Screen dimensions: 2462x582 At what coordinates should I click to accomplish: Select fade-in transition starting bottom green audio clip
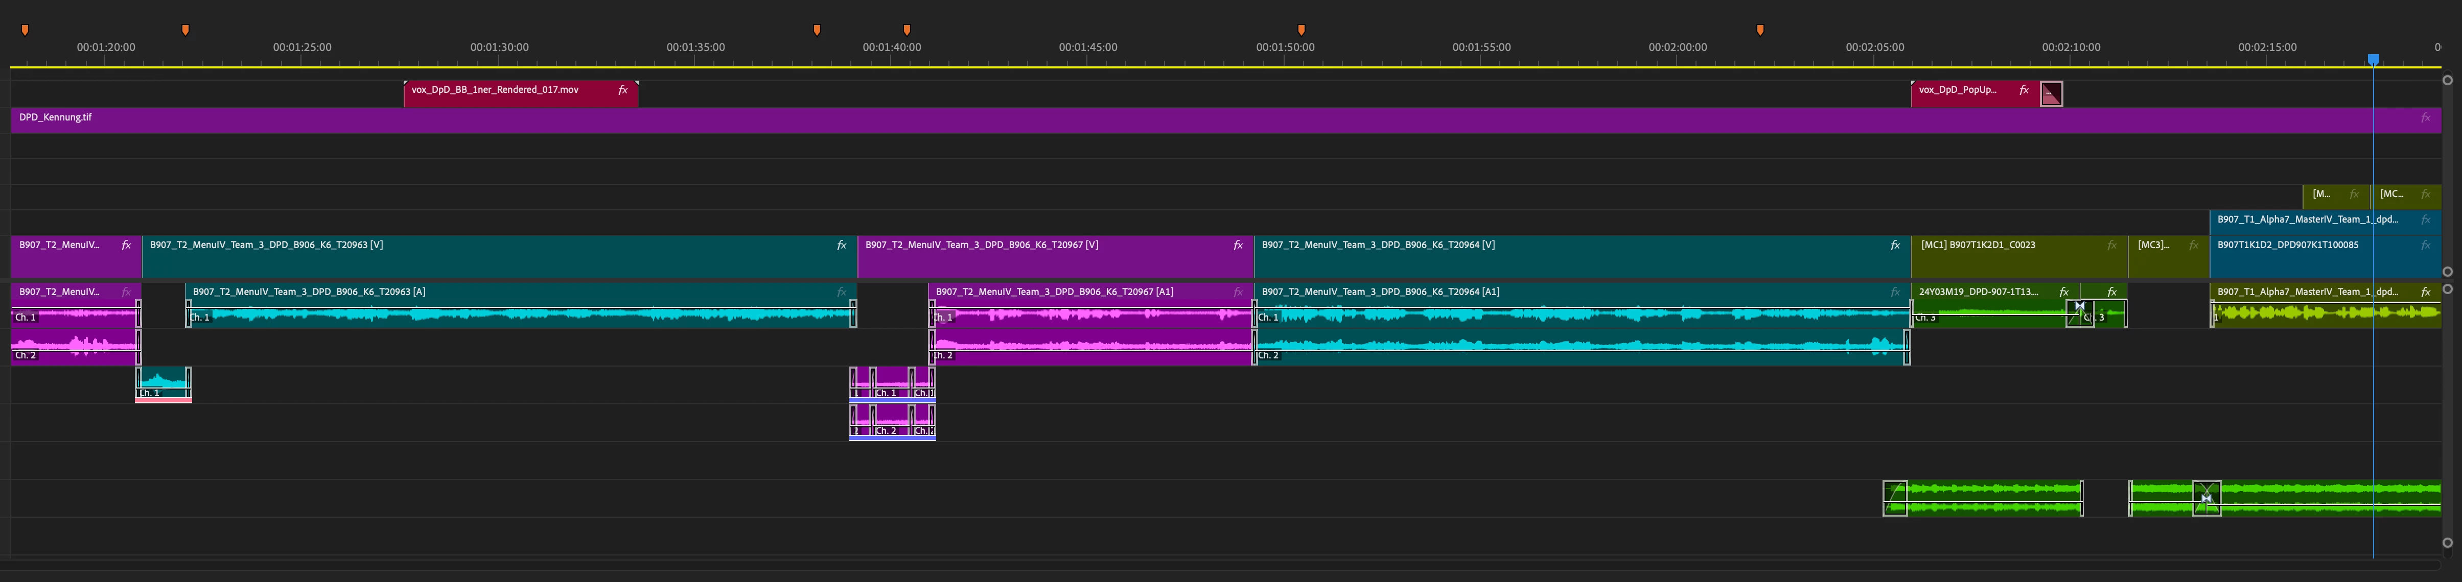1894,498
